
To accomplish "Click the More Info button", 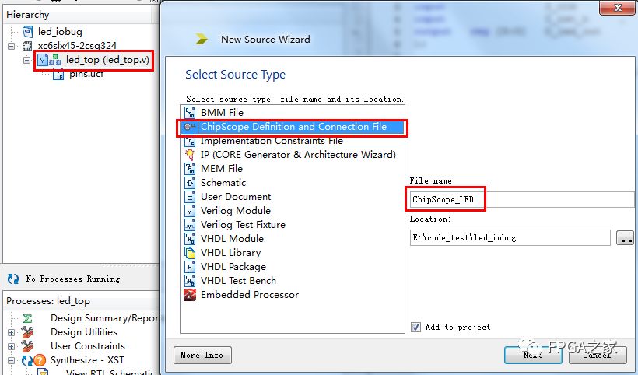I will pos(202,355).
